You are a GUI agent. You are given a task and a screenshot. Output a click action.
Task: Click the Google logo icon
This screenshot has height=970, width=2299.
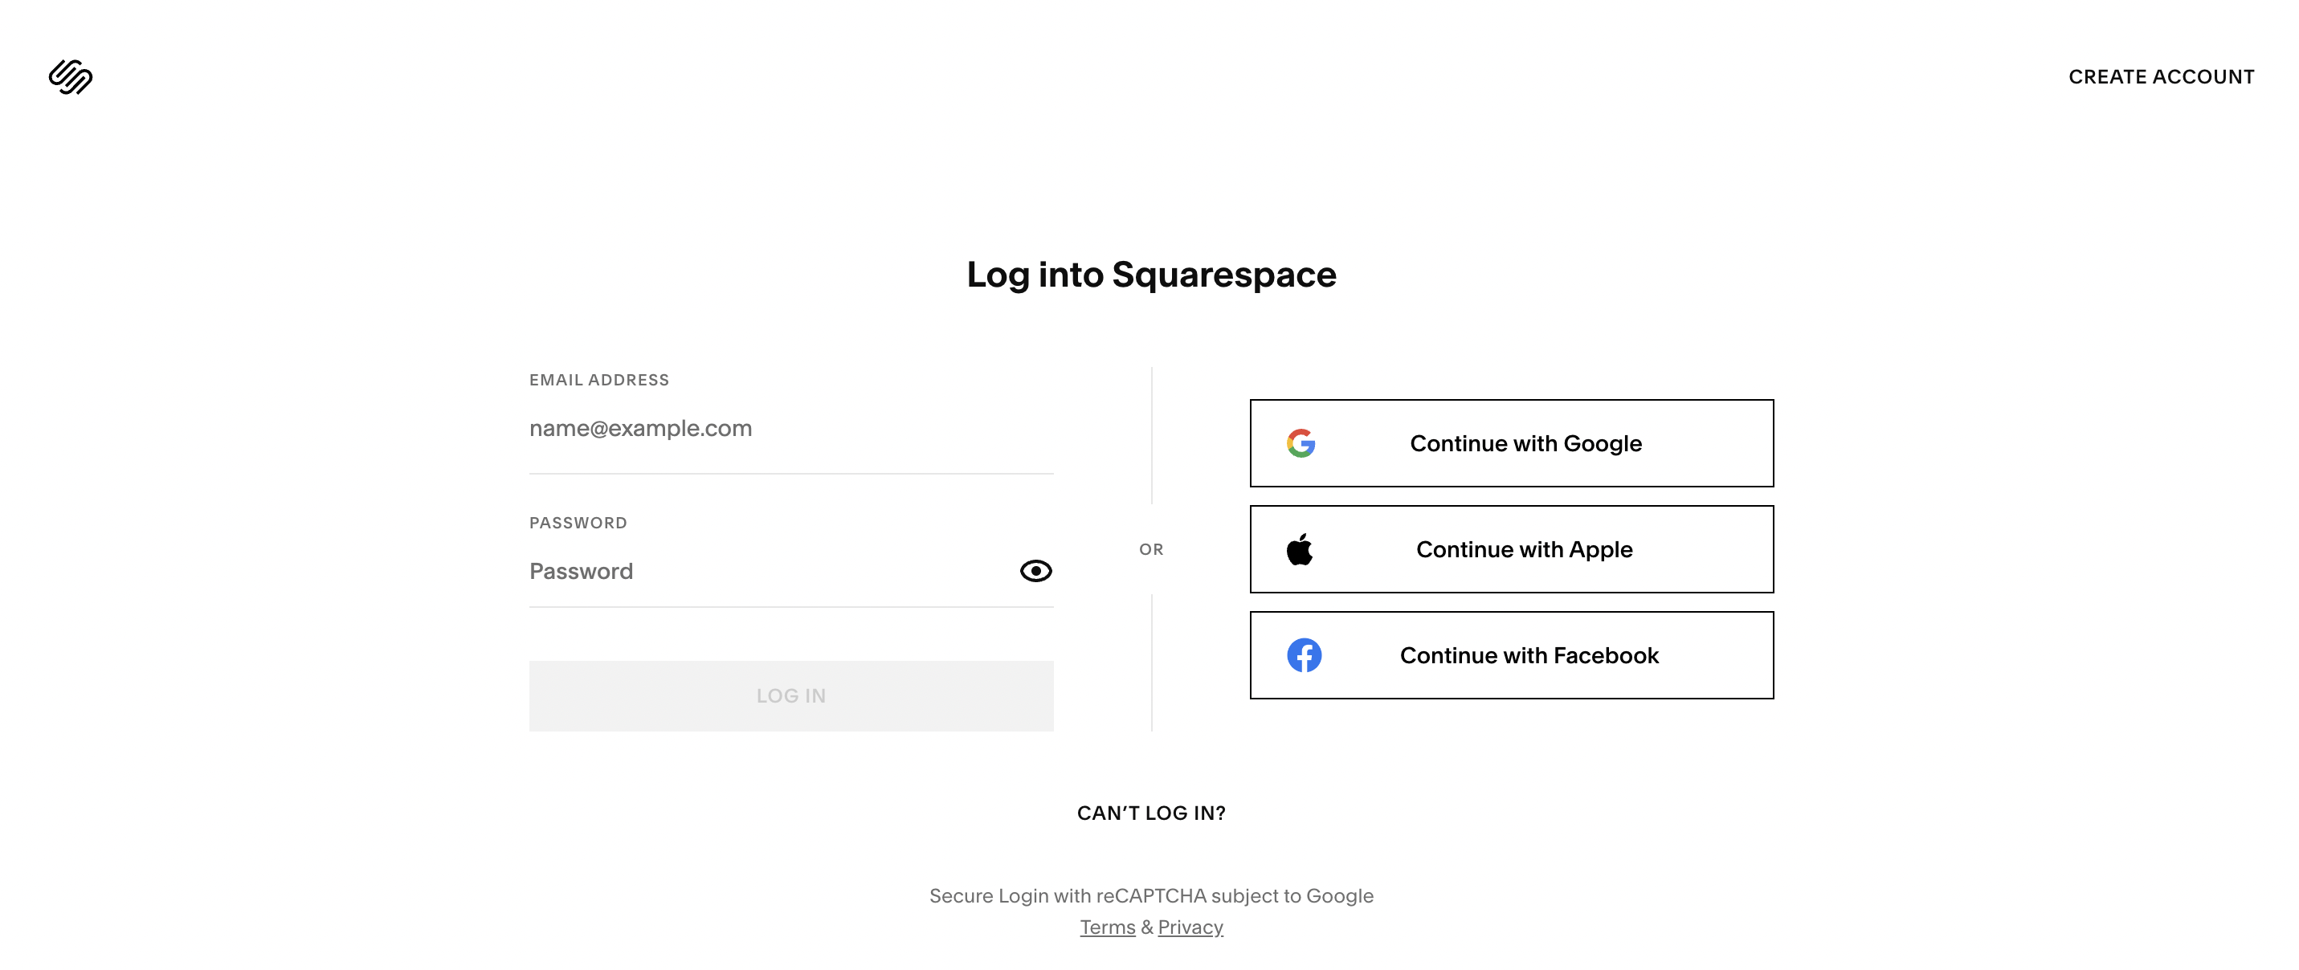pos(1301,443)
